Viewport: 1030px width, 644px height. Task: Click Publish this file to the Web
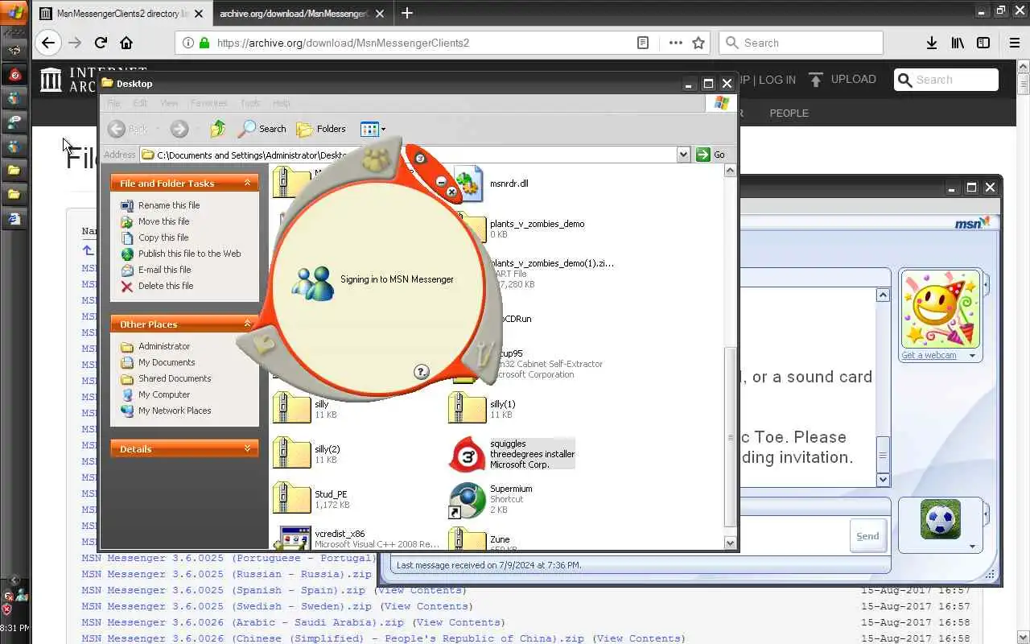(x=189, y=254)
